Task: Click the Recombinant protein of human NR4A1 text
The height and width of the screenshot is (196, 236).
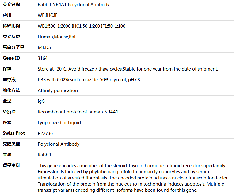Action: pyautogui.click(x=78, y=112)
